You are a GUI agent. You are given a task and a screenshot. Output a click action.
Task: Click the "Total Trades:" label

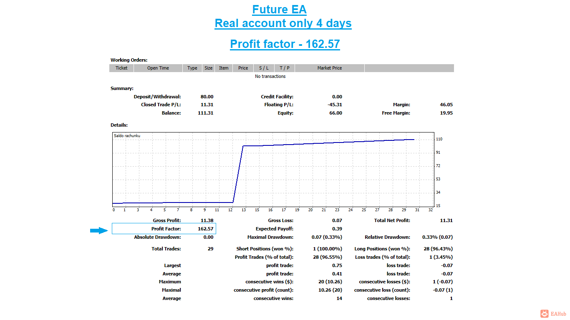pos(166,249)
